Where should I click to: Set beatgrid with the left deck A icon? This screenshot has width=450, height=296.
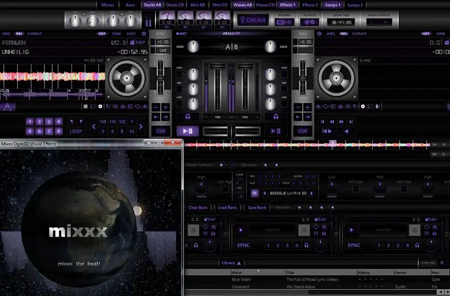pyautogui.click(x=7, y=107)
